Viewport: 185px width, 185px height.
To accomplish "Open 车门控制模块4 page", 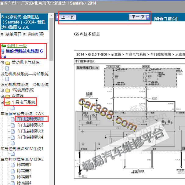I will pos(30,137).
